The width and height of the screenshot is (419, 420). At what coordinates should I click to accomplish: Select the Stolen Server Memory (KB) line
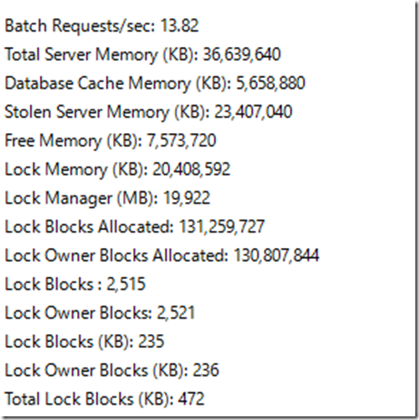click(149, 112)
